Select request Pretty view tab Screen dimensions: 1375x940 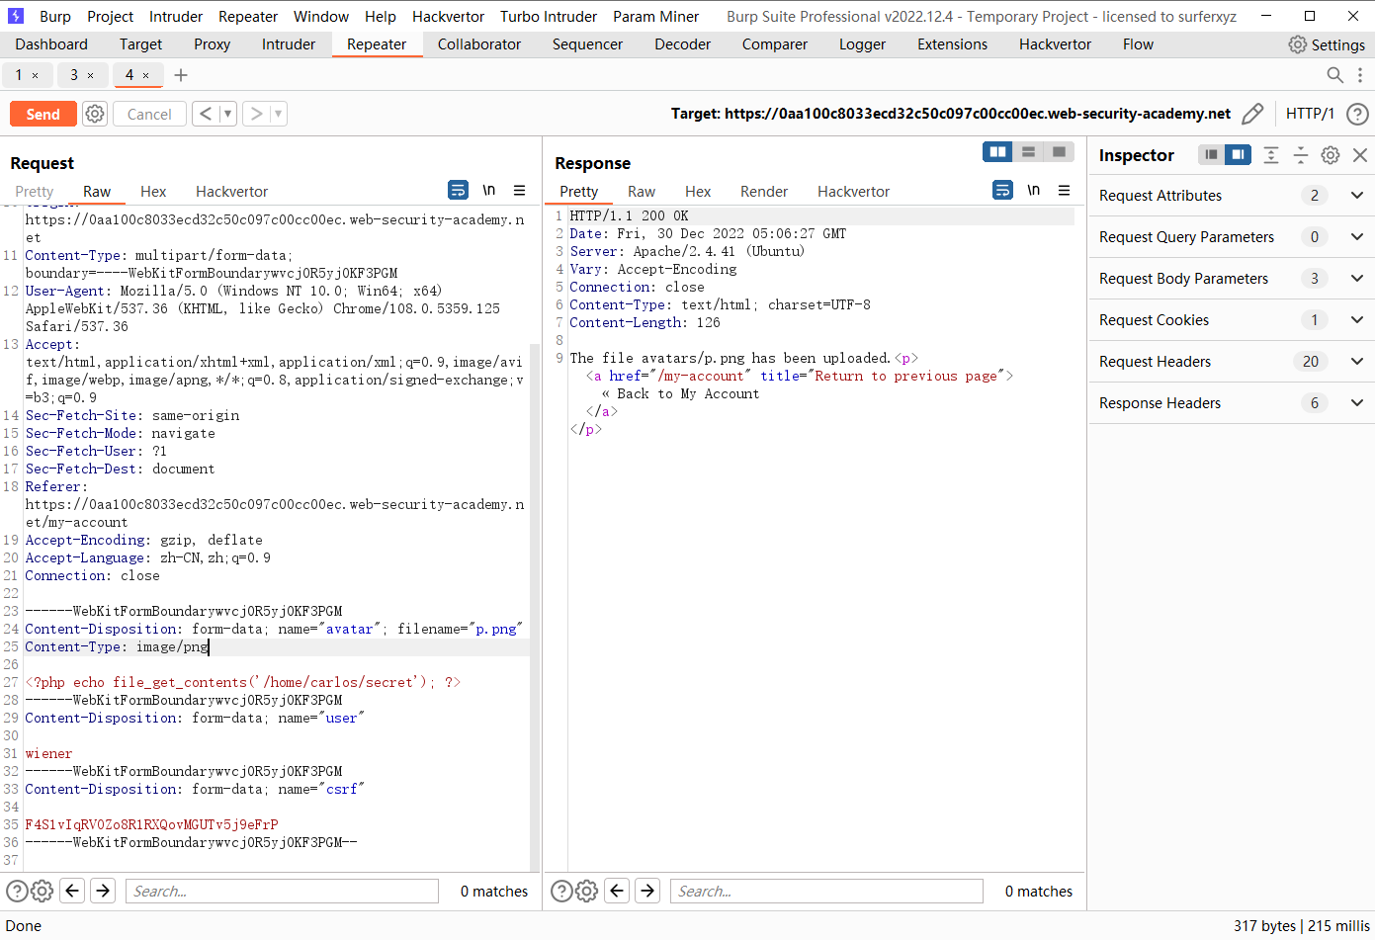click(x=34, y=191)
